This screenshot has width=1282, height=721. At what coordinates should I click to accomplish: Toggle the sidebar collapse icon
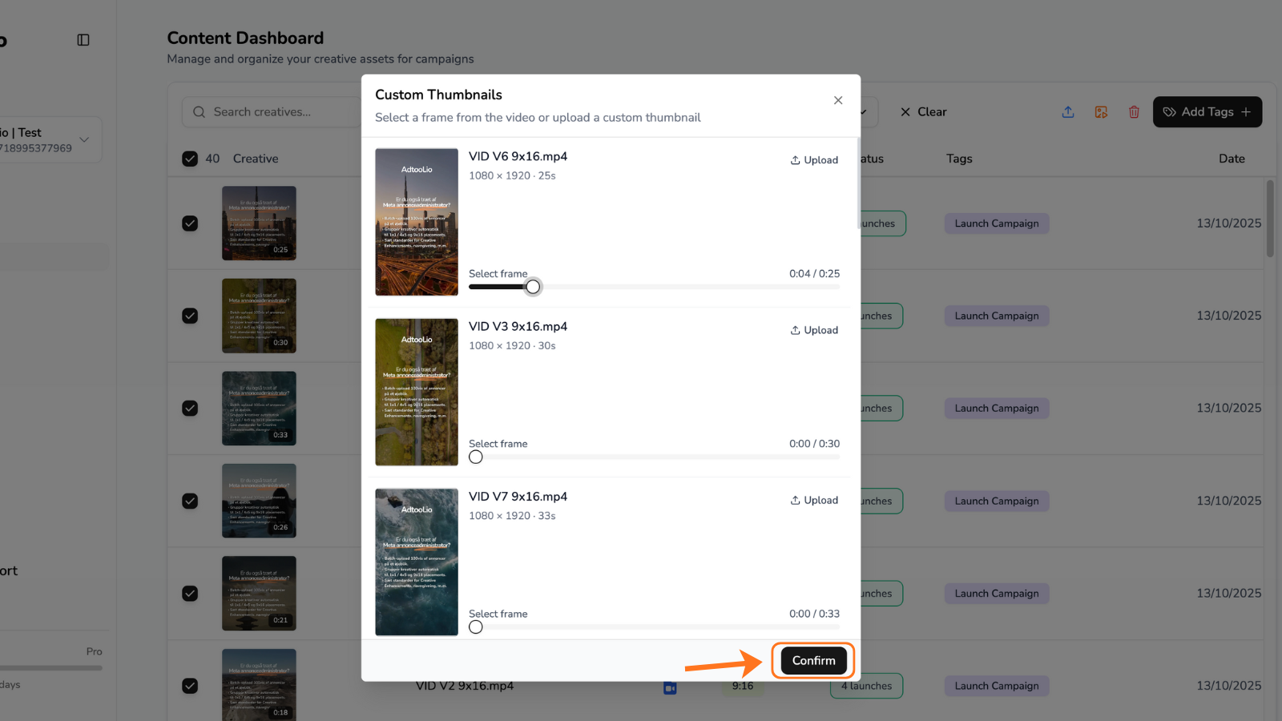[x=83, y=40]
